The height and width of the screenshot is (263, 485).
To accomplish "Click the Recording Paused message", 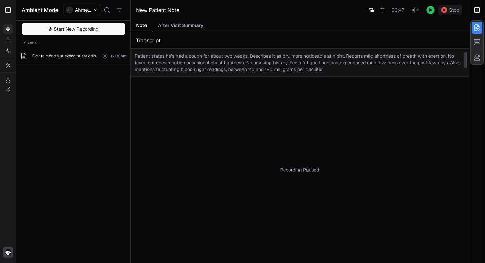I will click(299, 170).
